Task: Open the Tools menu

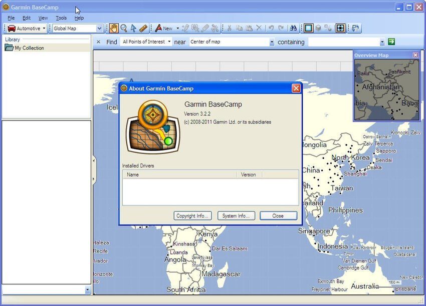Action: tap(61, 18)
